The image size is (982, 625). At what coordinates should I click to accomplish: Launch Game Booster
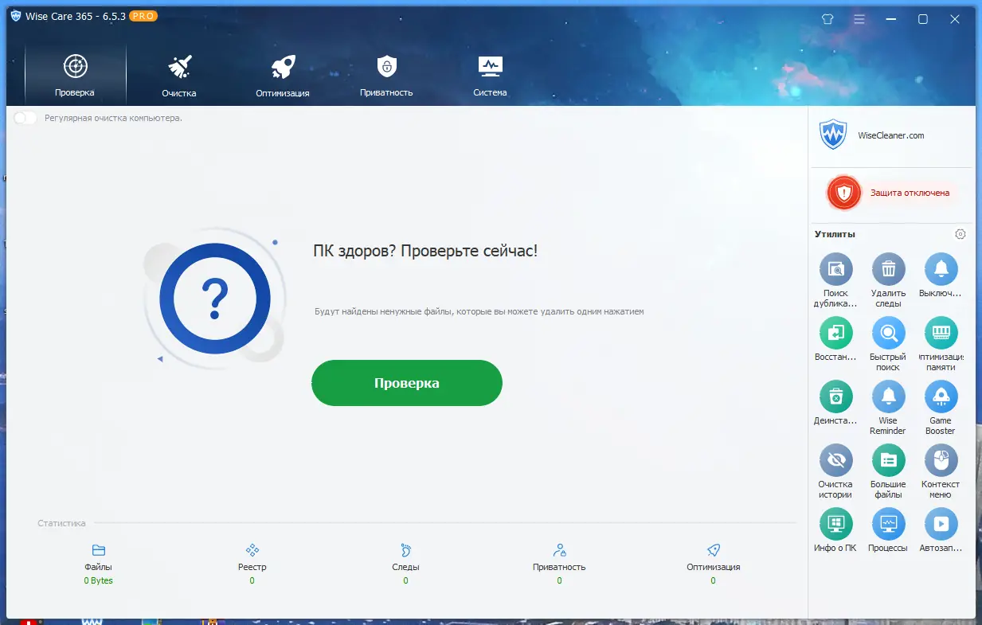[941, 396]
